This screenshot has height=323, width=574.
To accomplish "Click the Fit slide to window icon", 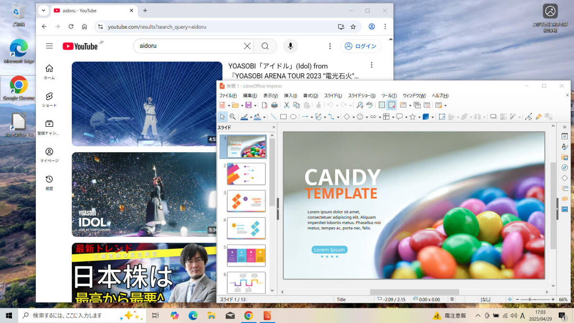I will [x=510, y=299].
